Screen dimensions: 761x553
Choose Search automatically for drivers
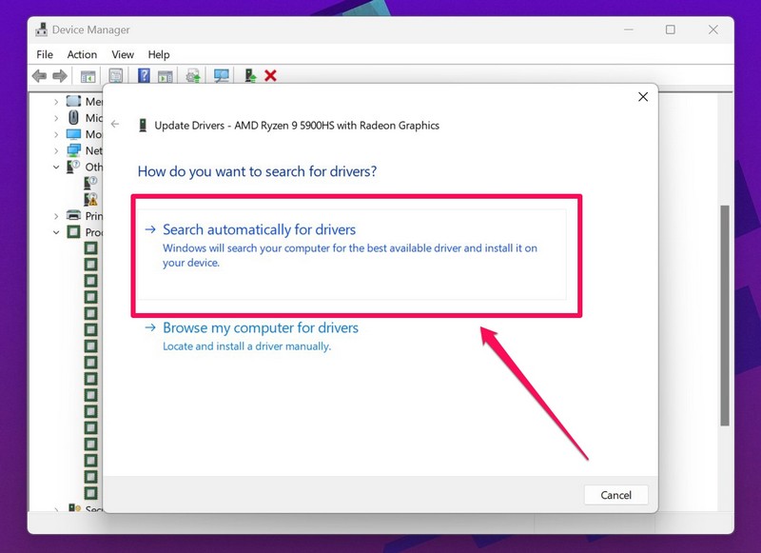[x=259, y=229]
